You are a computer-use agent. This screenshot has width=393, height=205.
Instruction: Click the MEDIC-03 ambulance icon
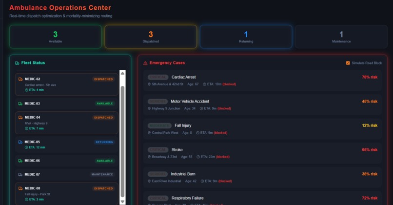pyautogui.click(x=20, y=103)
